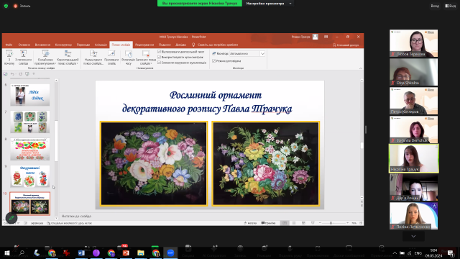The height and width of the screenshot is (259, 460).
Task: Toggle comments button in status bar
Action: (x=268, y=223)
